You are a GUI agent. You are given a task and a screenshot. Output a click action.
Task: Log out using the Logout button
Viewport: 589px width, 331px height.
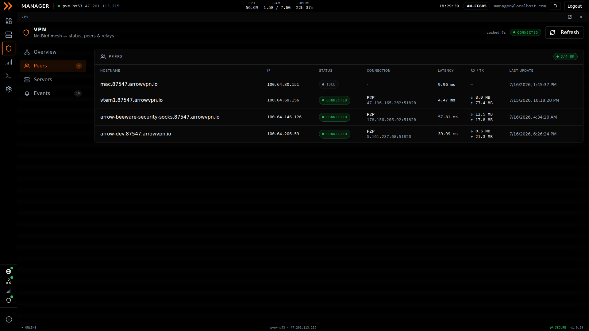point(574,6)
